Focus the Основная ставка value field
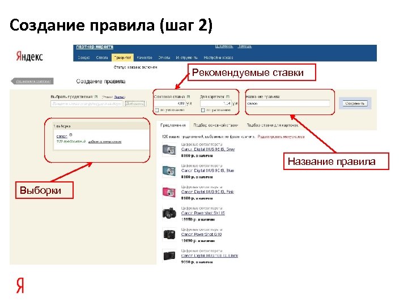Screen dimensions: 408x306 pos(169,103)
